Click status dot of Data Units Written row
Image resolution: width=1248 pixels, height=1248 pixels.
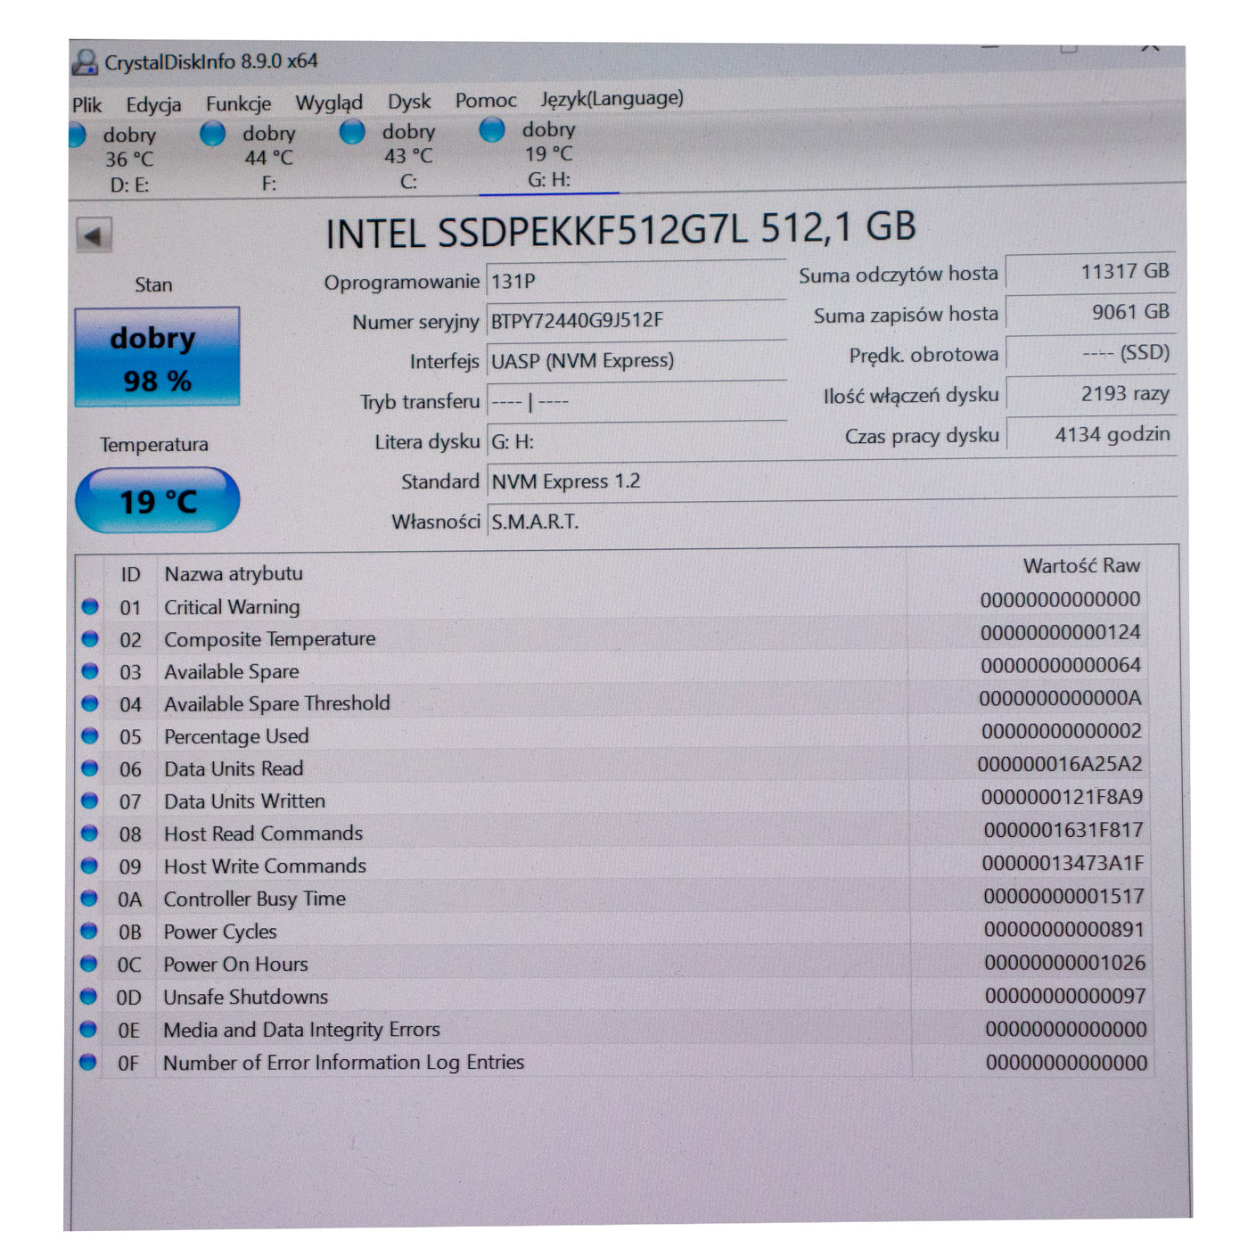click(x=89, y=801)
